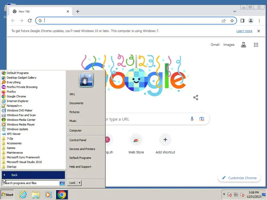The width and height of the screenshot is (267, 200).
Task: Click the Windows Start button
Action: (x=7, y=195)
